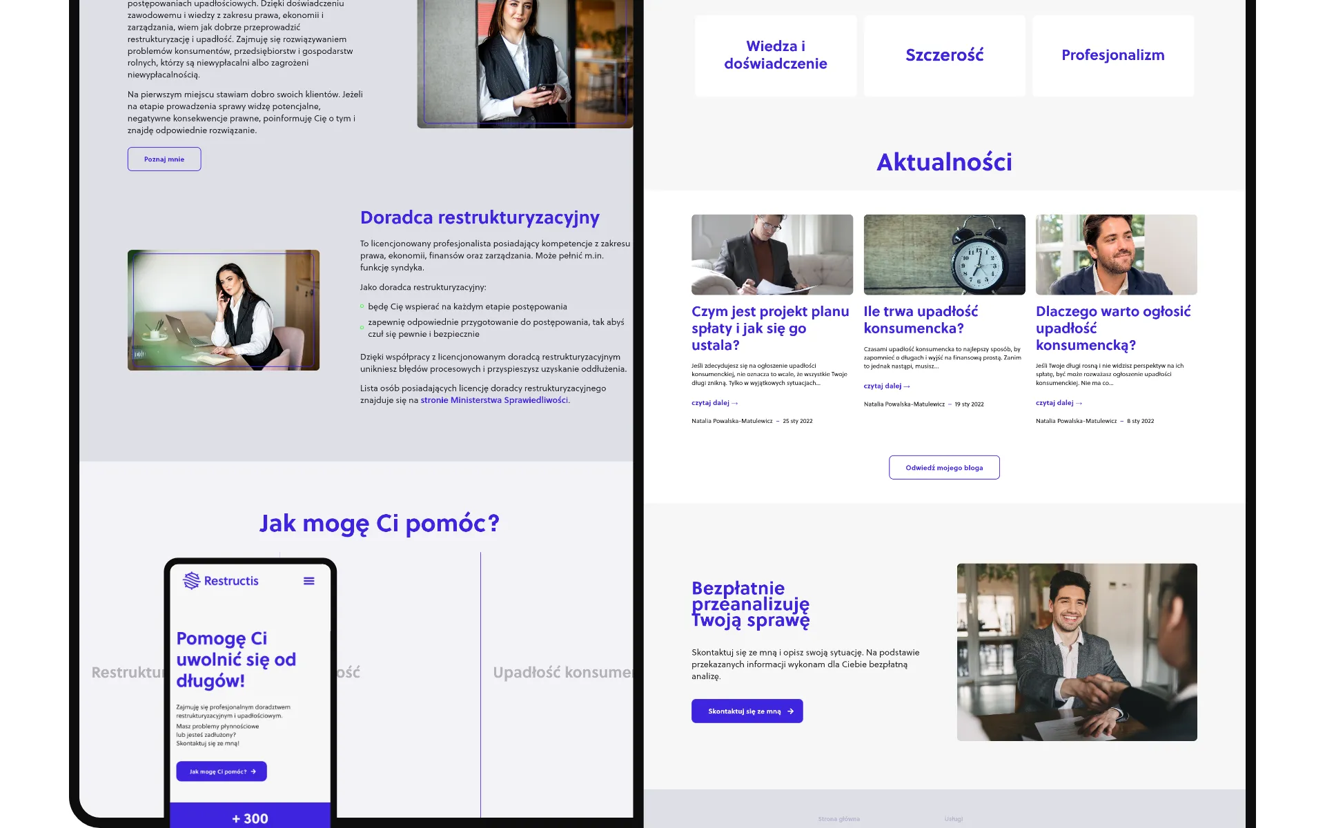Image resolution: width=1325 pixels, height=828 pixels.
Task: Click the 'Odwiedź mojego bloga' button
Action: (943, 468)
